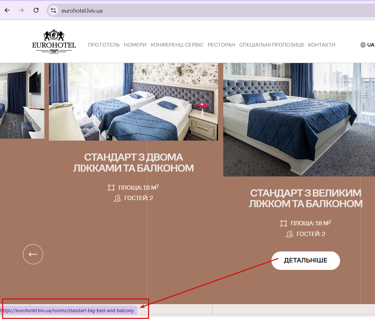
Task: Open site information icon in address bar
Action: click(53, 11)
